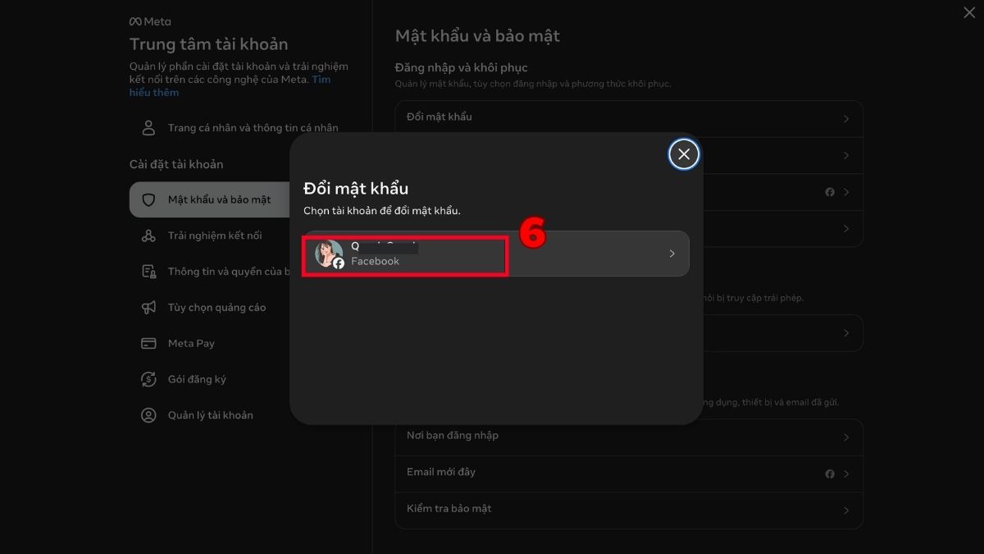This screenshot has height=554, width=984.
Task: Click the chevron on Đổi mật khẩu row
Action: (x=846, y=119)
